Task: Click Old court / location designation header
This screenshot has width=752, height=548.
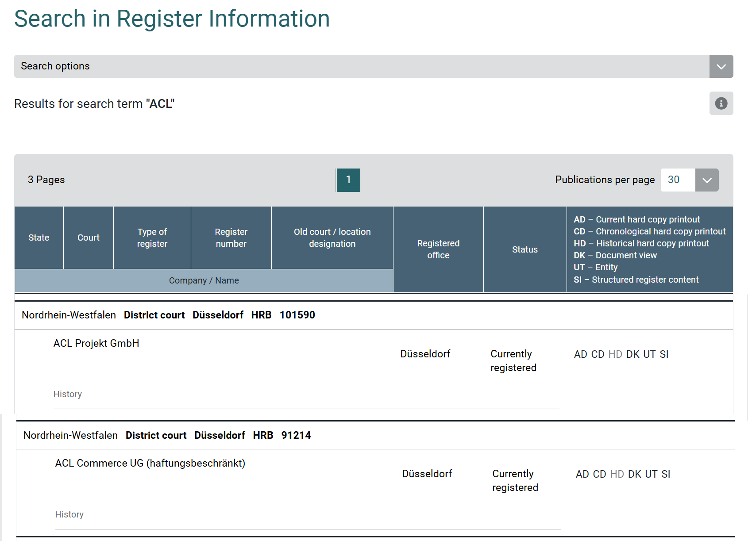Action: point(332,238)
